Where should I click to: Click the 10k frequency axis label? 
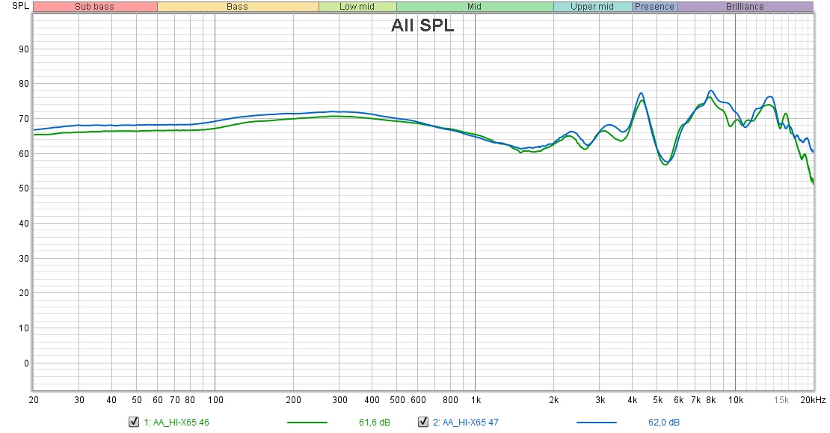tap(736, 400)
